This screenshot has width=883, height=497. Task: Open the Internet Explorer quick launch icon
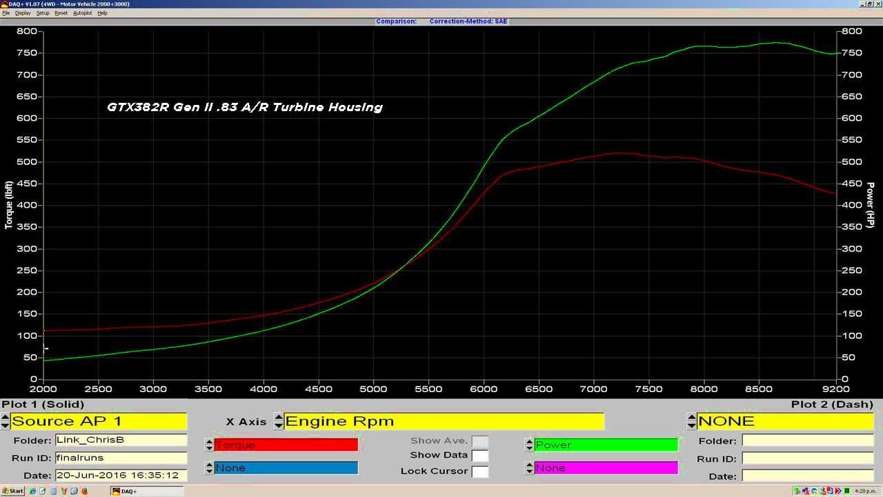click(32, 491)
